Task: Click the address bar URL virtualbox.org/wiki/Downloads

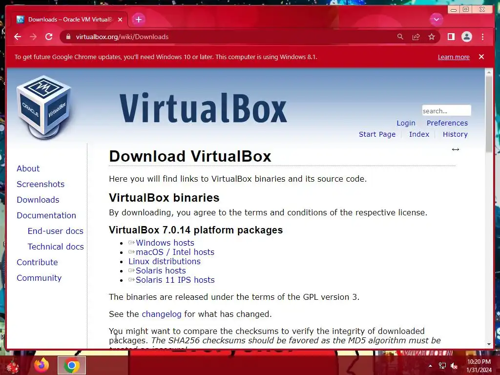Action: [122, 37]
